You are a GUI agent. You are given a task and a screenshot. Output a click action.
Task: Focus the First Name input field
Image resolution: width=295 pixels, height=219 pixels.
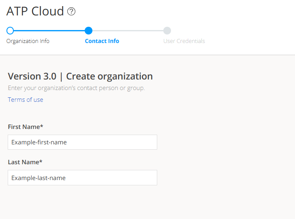(82, 142)
